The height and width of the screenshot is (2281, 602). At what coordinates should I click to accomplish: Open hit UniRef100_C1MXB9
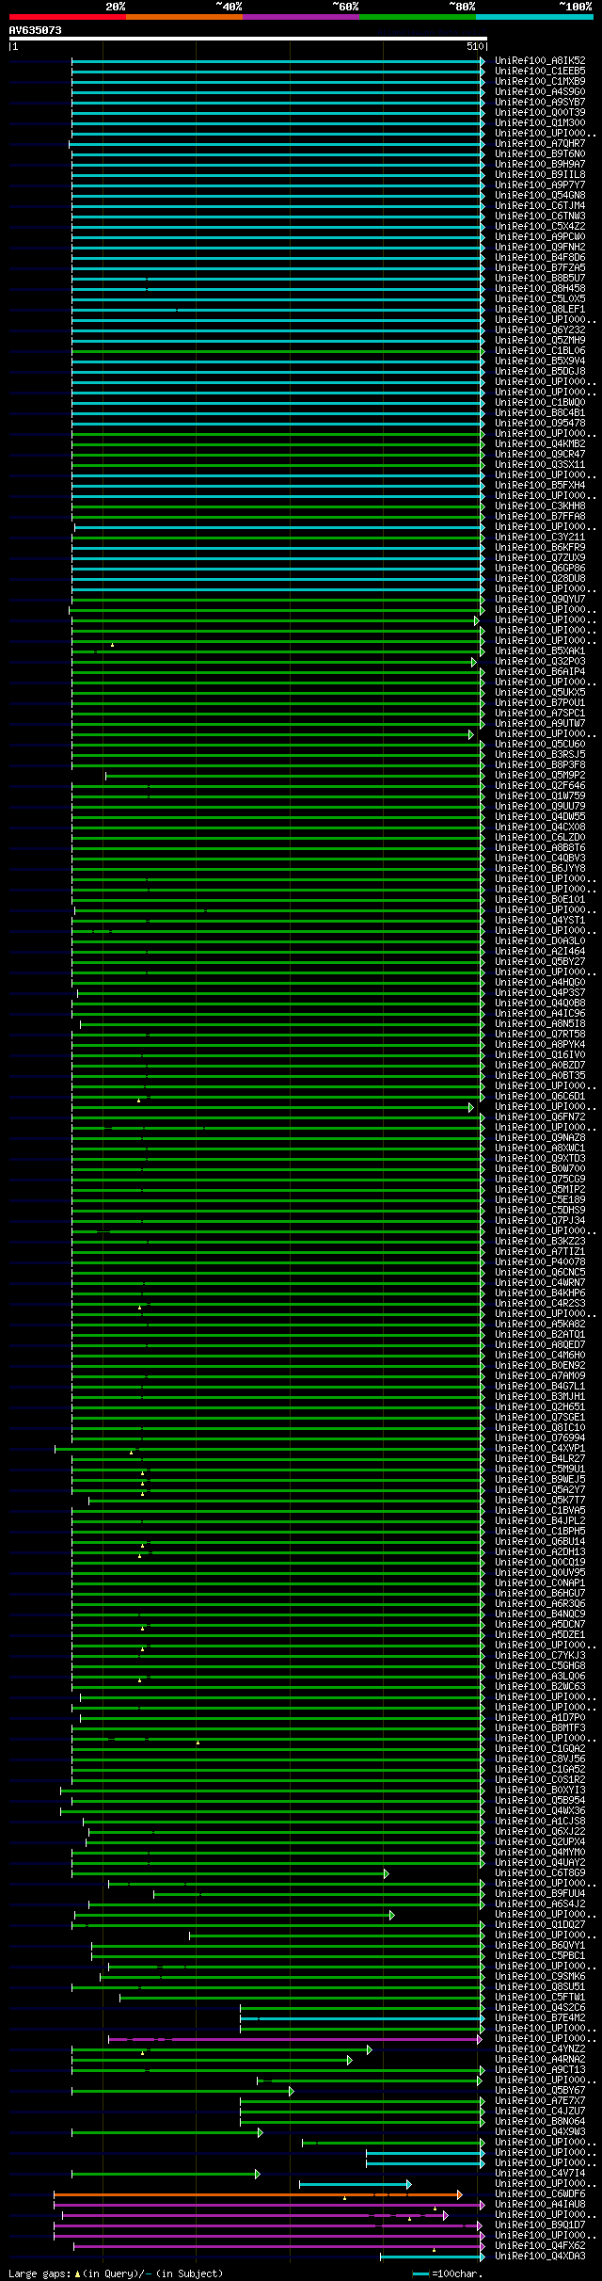(540, 82)
